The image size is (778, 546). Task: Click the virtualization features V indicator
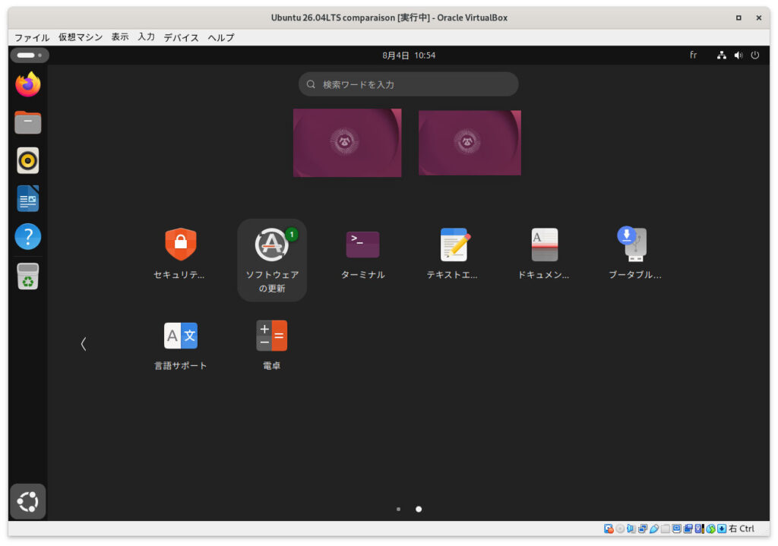pos(699,529)
